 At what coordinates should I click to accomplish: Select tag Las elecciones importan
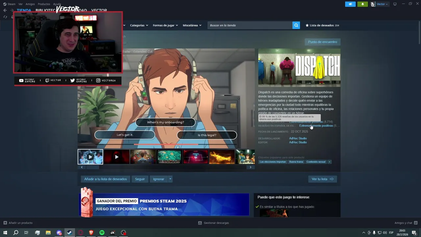pos(273,162)
